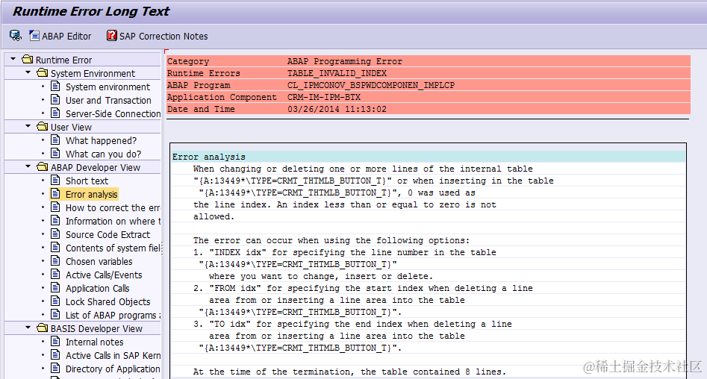Click document icon beside System environment
707x379 pixels.
tap(55, 86)
